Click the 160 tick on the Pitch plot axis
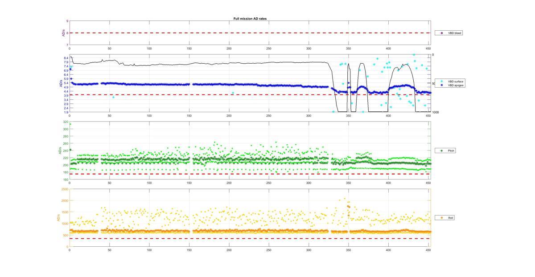The height and width of the screenshot is (277, 535). 66,179
